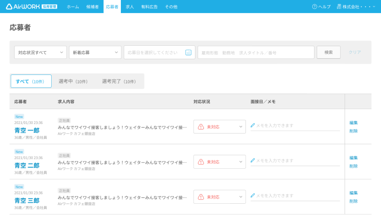Screen dimensions: 381x223
Task: Click pencil memo icon for 青空 三郎
Action: (x=253, y=195)
